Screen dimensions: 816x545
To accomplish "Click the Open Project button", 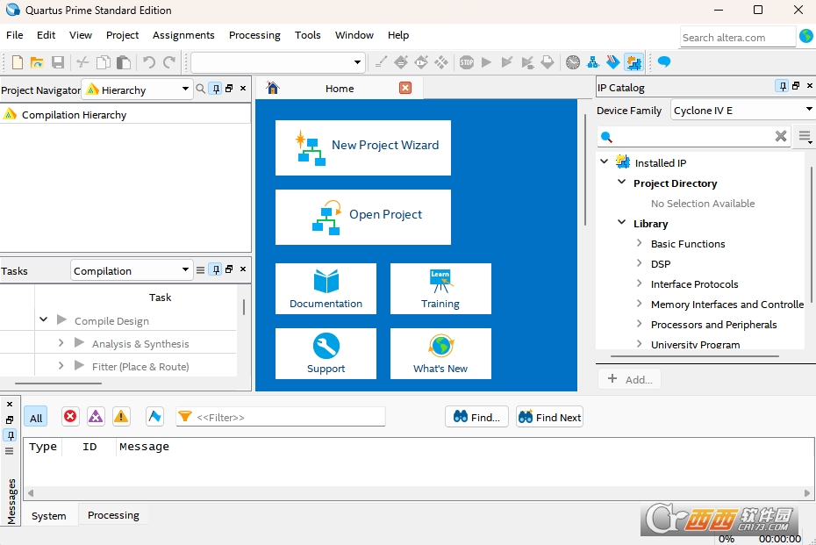I will coord(363,217).
